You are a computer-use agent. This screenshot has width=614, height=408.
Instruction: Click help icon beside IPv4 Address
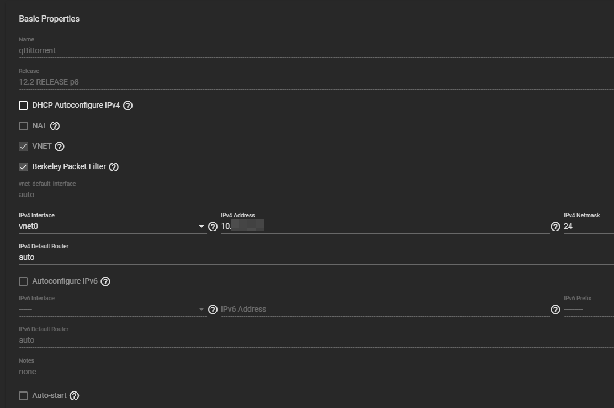coord(555,227)
